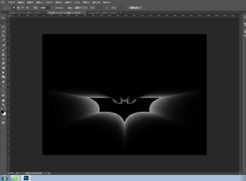Open the 编辑 menu
Image resolution: width=246 pixels, height=181 pixels.
[x=21, y=3]
